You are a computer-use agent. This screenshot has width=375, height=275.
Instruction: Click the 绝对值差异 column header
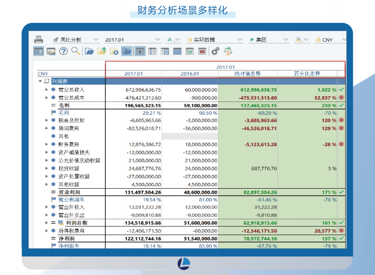click(x=248, y=74)
